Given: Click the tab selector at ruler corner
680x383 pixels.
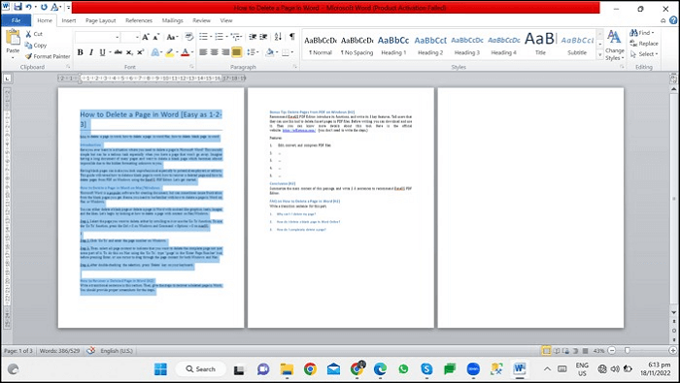Looking at the screenshot, I should [x=7, y=79].
